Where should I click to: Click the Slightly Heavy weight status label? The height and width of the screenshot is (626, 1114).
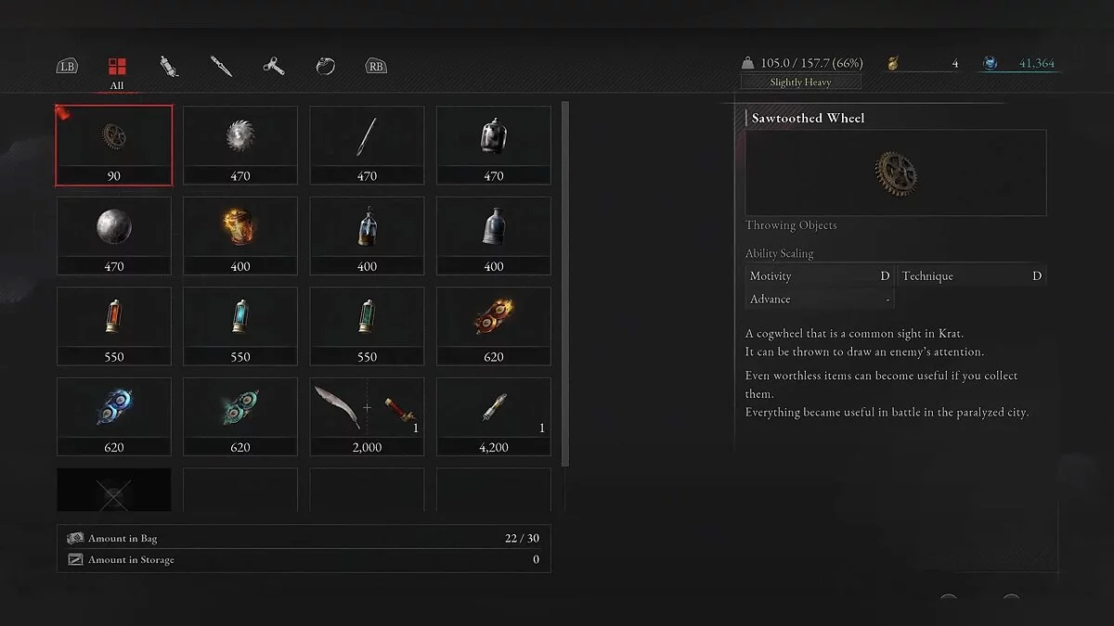pos(801,83)
